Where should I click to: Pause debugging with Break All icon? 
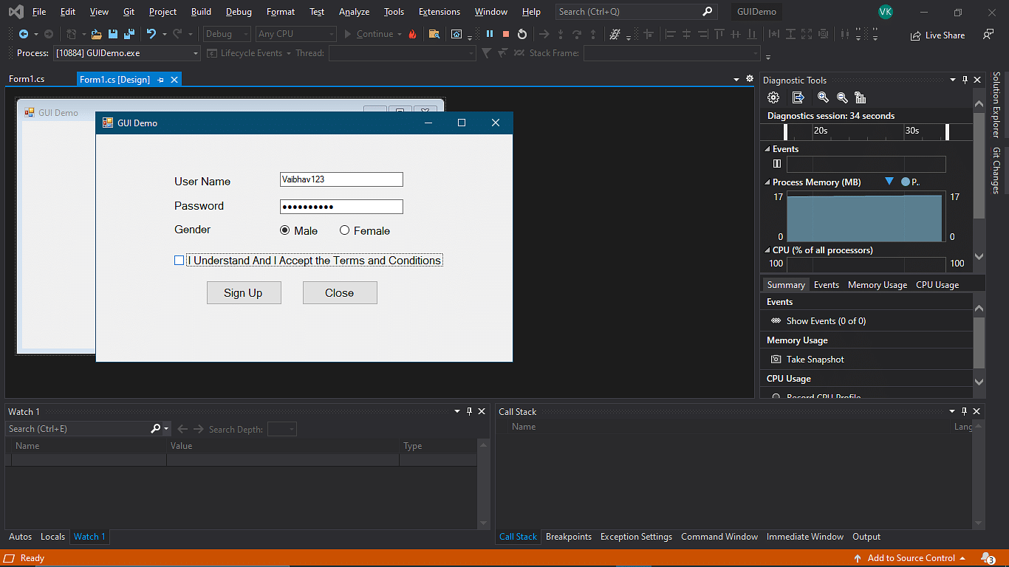pyautogui.click(x=490, y=34)
